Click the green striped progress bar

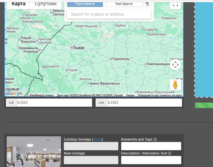pos(204,105)
